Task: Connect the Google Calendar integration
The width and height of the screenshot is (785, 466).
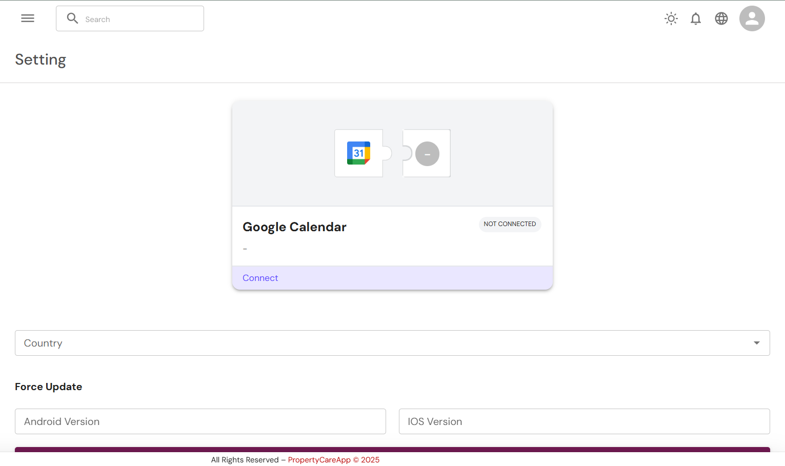Action: coord(260,278)
